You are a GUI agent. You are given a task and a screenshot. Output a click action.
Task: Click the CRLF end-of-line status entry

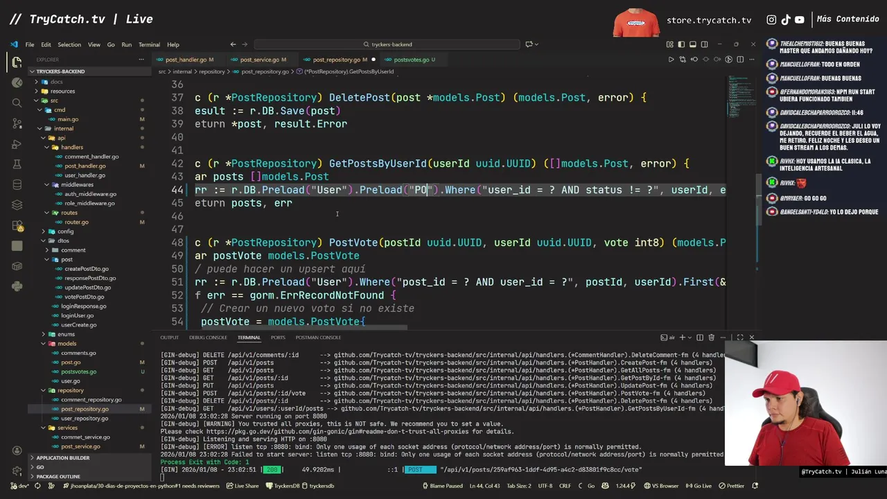click(565, 486)
